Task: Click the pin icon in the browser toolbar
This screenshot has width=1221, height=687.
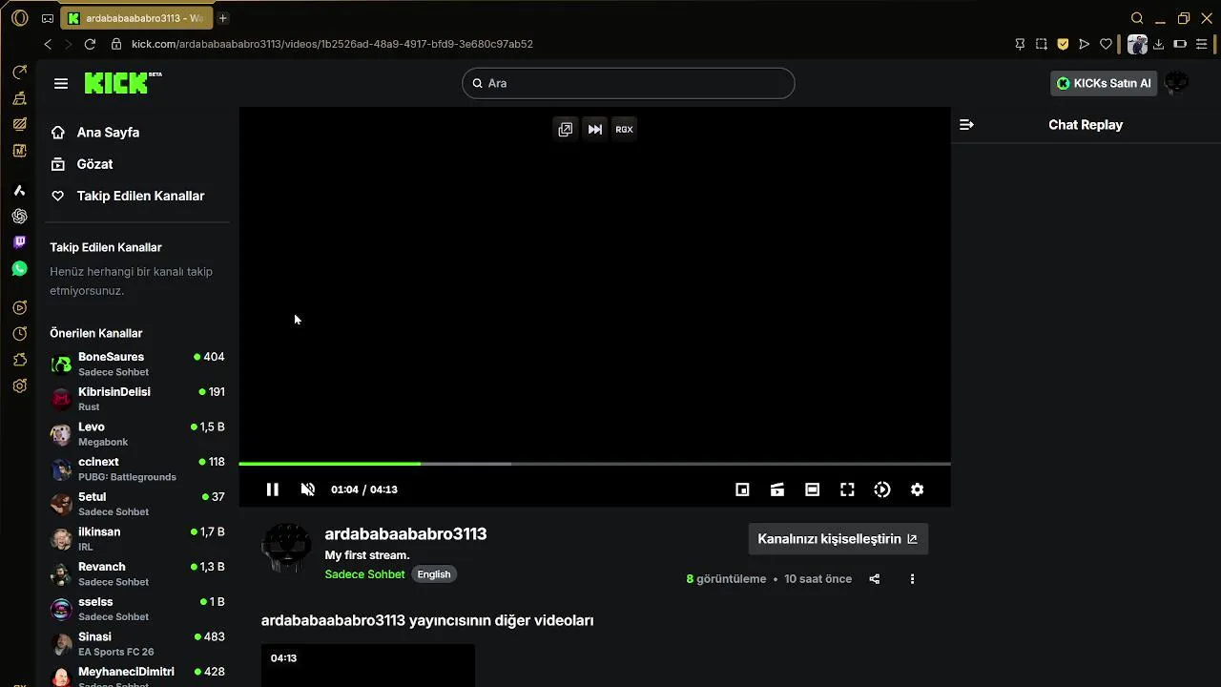Action: point(1020,44)
